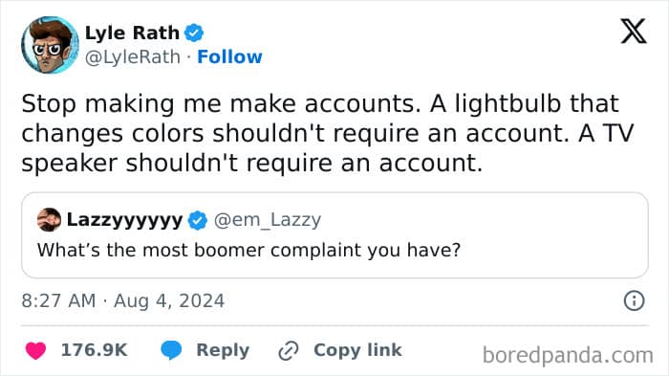Open the quoted tweet about the boomer complaint

pos(334,235)
